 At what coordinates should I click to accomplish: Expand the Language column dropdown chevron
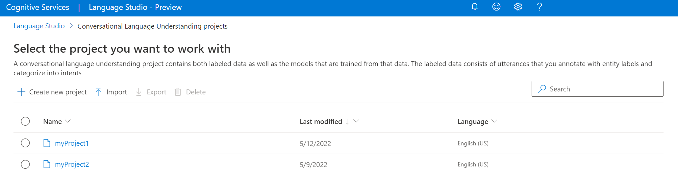pos(494,121)
